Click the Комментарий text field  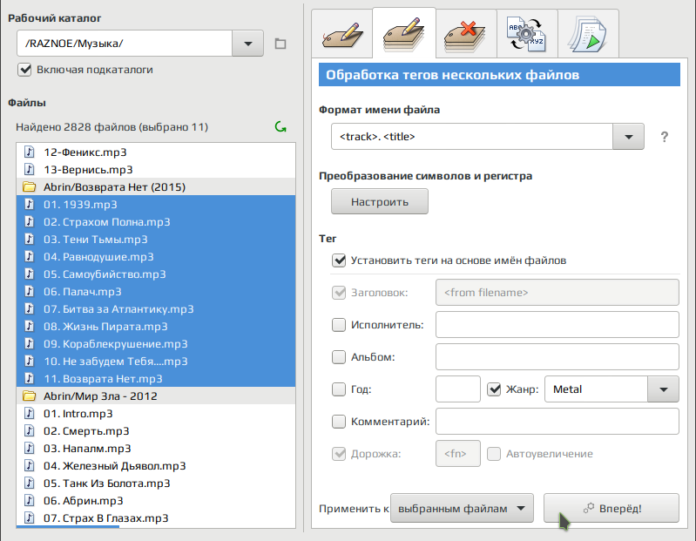[557, 421]
